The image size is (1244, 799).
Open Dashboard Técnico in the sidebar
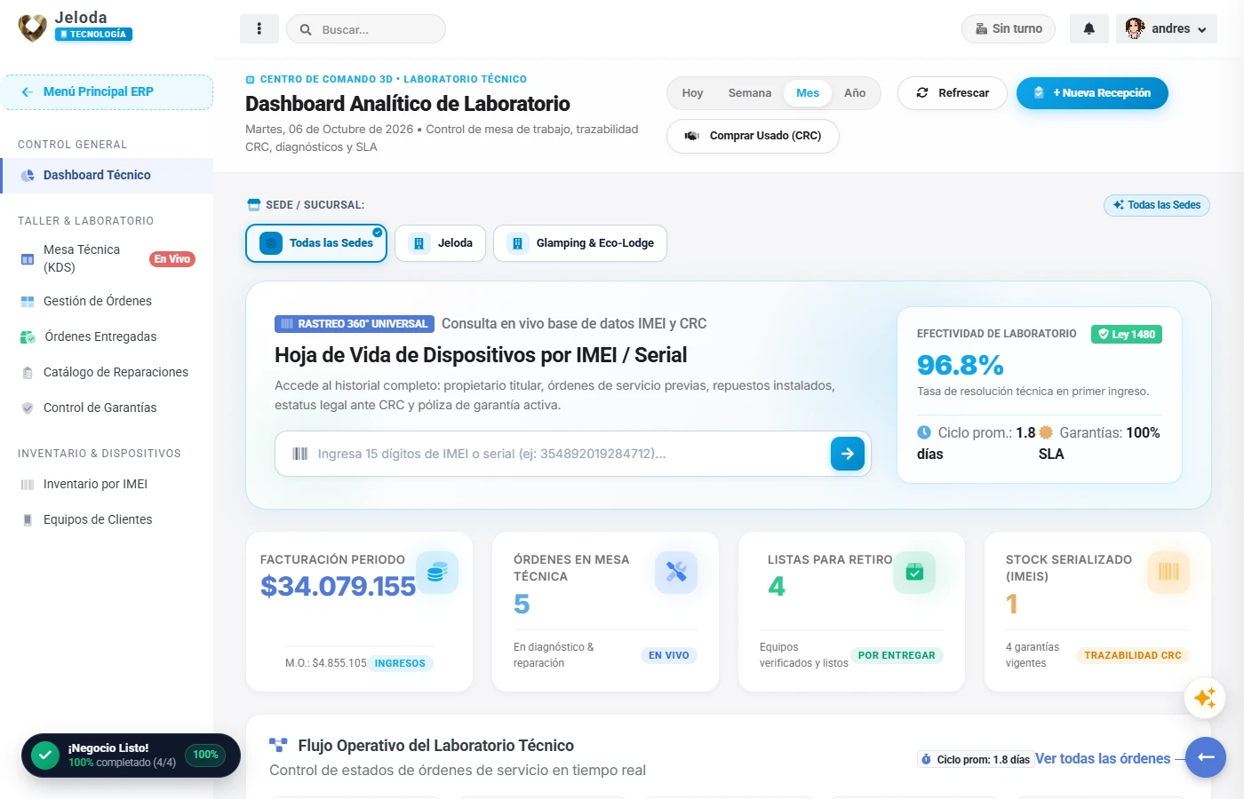(x=107, y=176)
